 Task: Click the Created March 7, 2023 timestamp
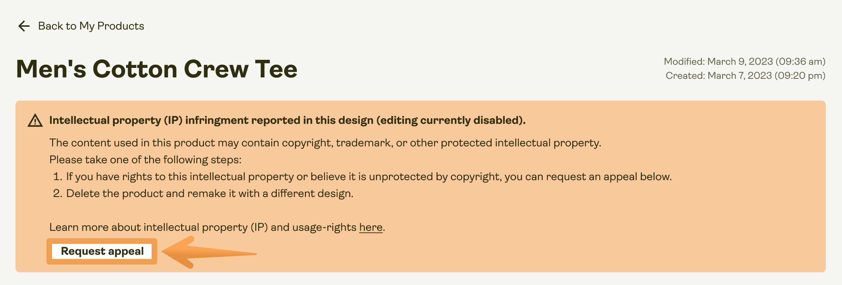[x=746, y=76]
